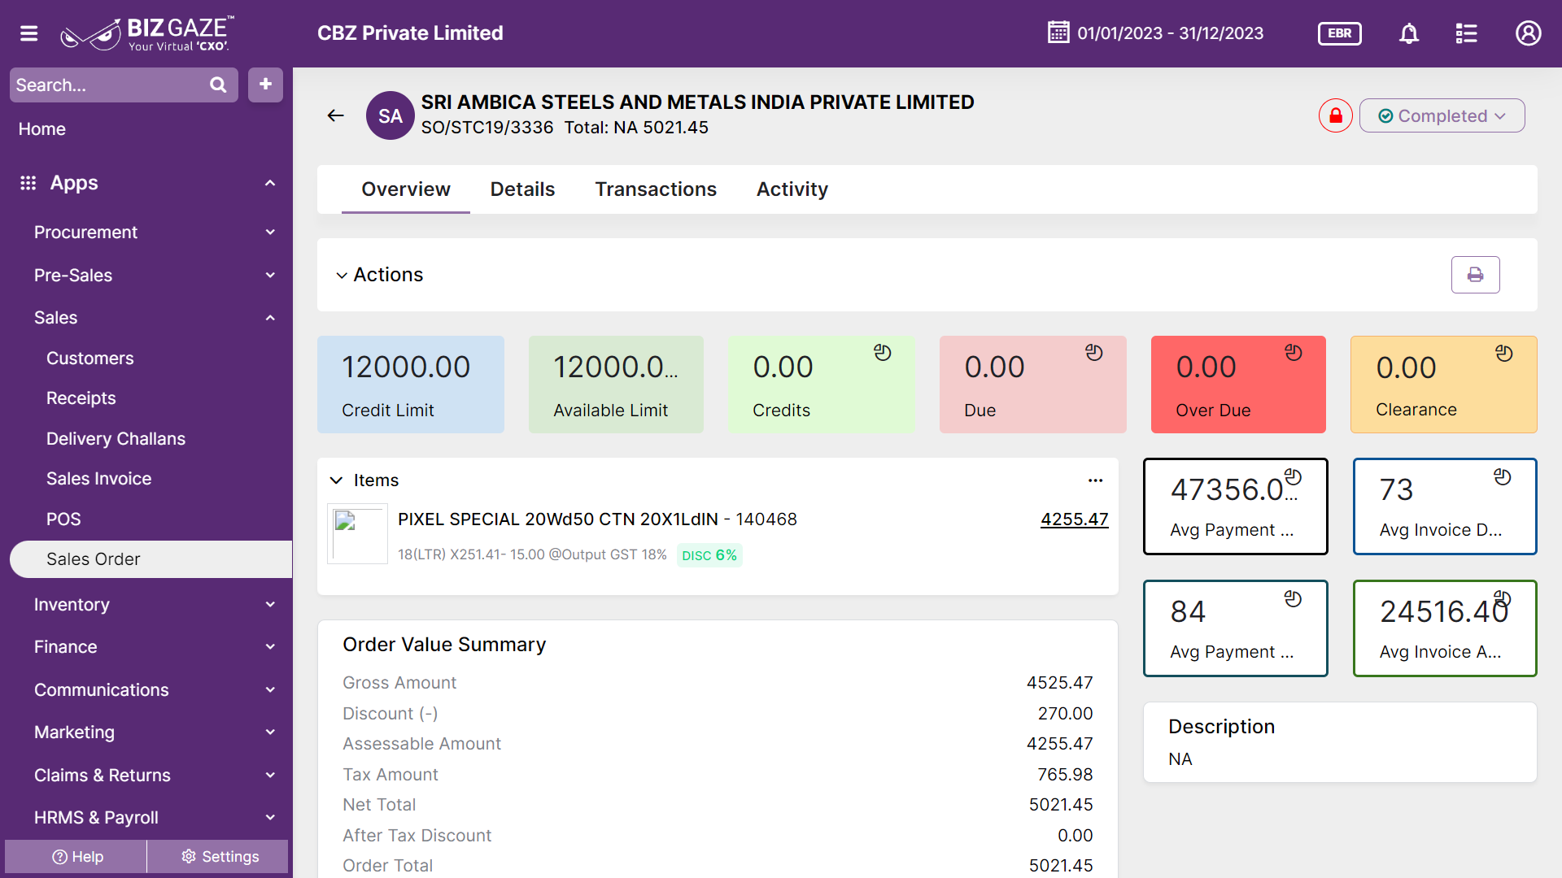Image resolution: width=1562 pixels, height=878 pixels.
Task: Click the red lock icon
Action: tap(1335, 115)
